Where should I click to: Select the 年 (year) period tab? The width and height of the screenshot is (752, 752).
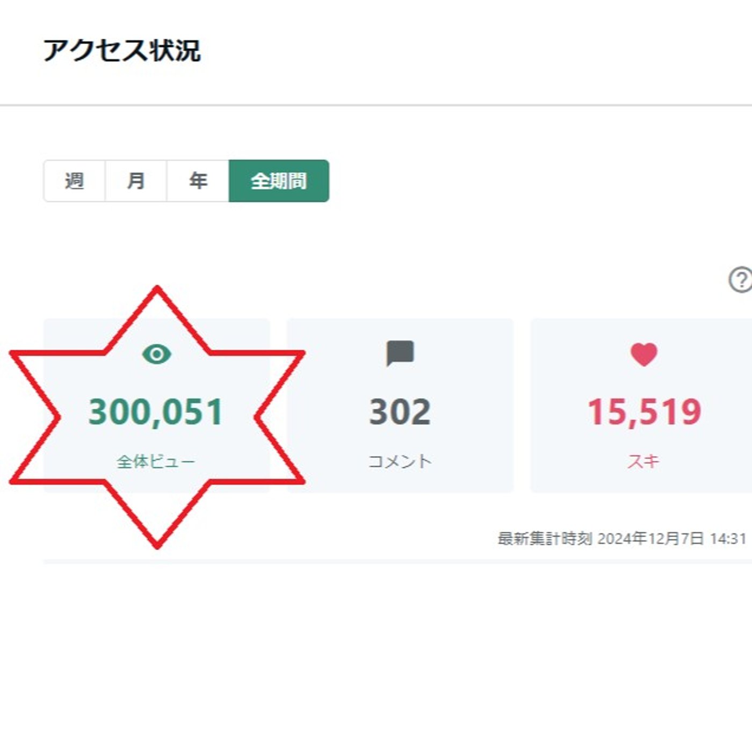(x=198, y=181)
